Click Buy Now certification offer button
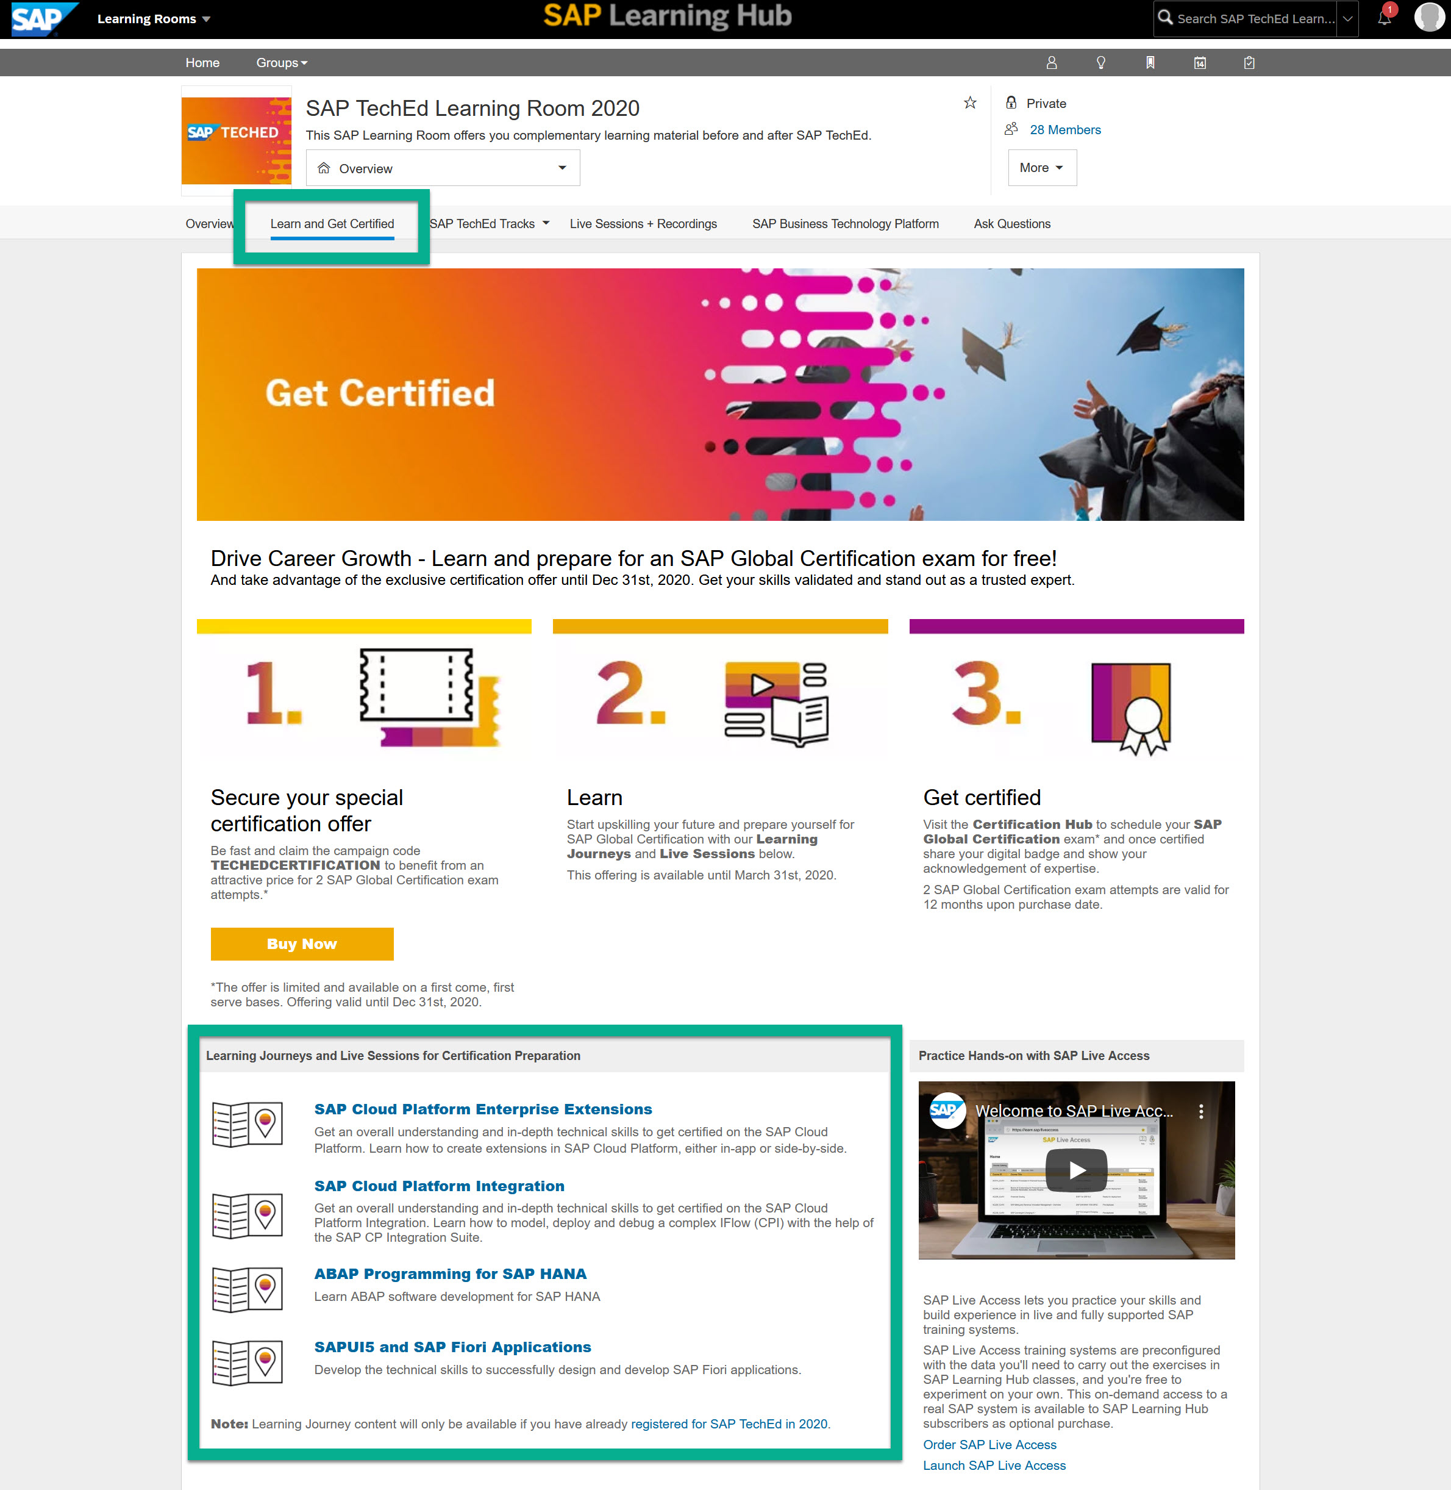 (x=302, y=945)
